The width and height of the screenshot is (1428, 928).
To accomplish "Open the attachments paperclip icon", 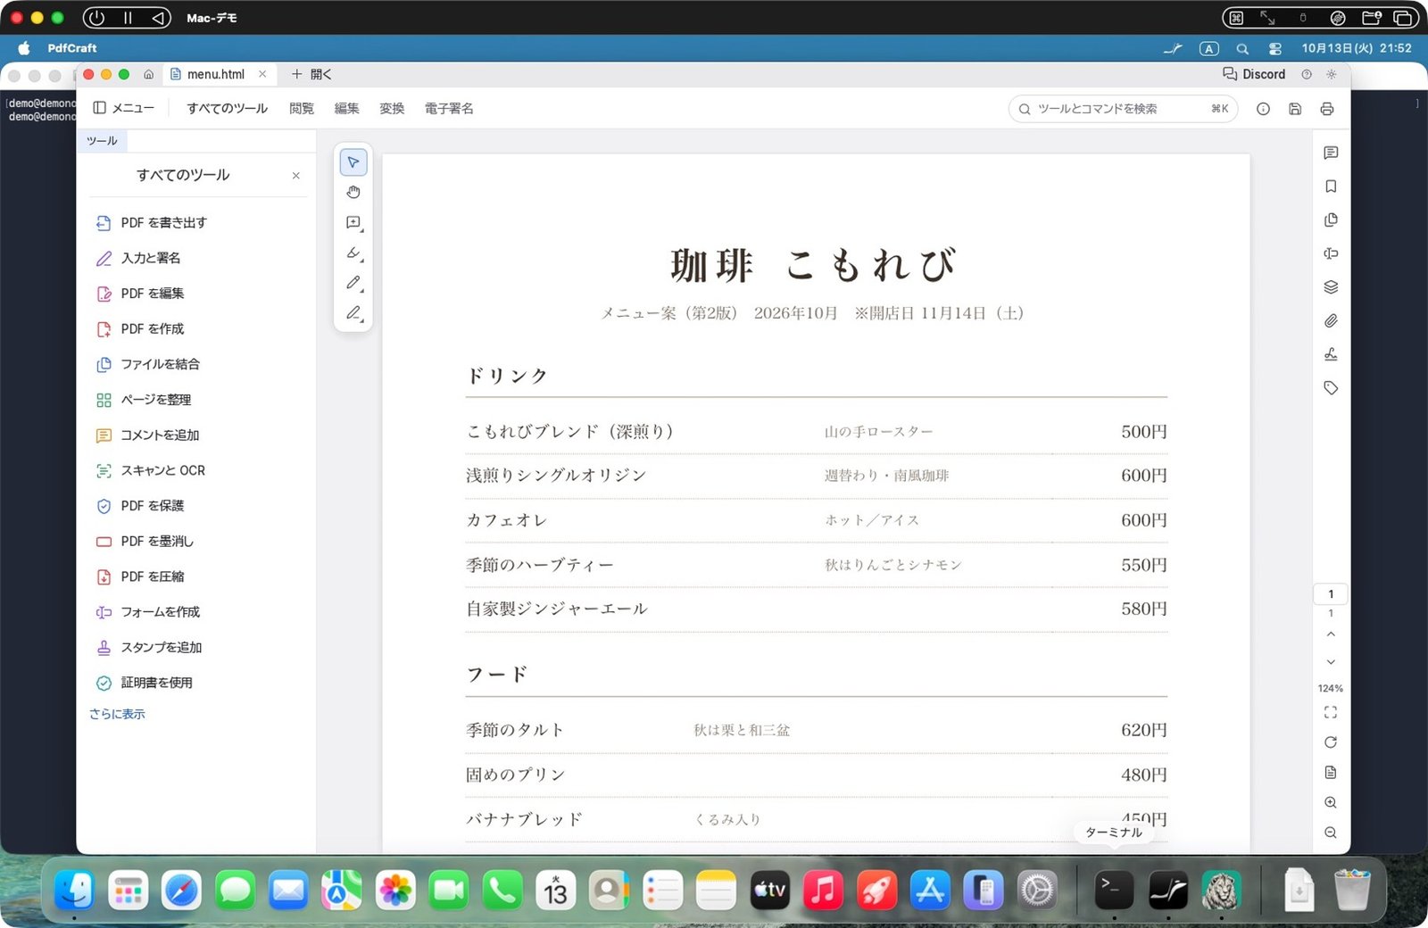I will point(1331,320).
